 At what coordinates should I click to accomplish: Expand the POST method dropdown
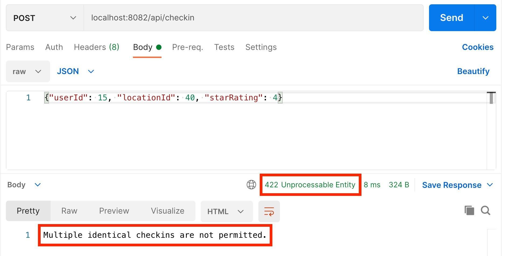pos(45,18)
